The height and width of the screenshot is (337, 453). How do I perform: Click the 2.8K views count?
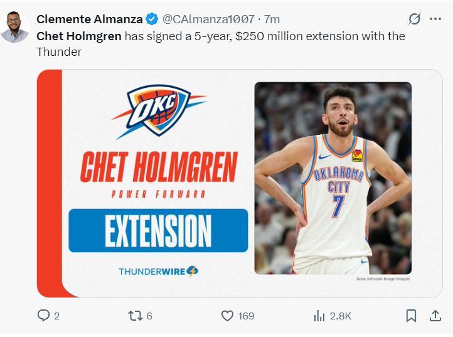pos(341,316)
